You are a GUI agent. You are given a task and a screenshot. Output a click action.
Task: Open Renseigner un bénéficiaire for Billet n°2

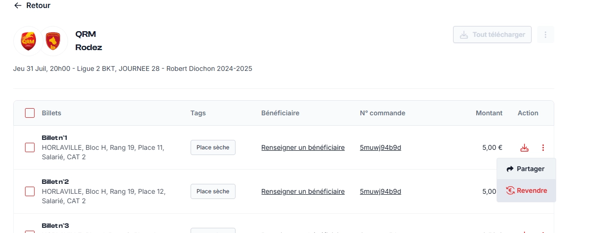pyautogui.click(x=303, y=191)
